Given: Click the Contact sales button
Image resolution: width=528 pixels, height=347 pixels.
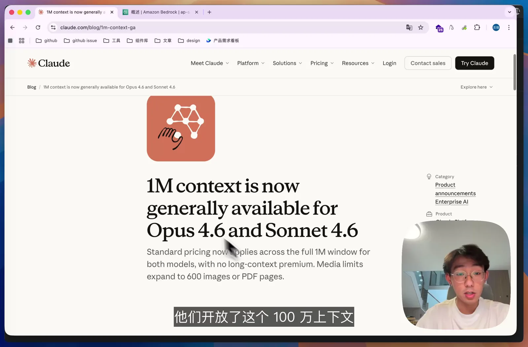Looking at the screenshot, I should (428, 63).
